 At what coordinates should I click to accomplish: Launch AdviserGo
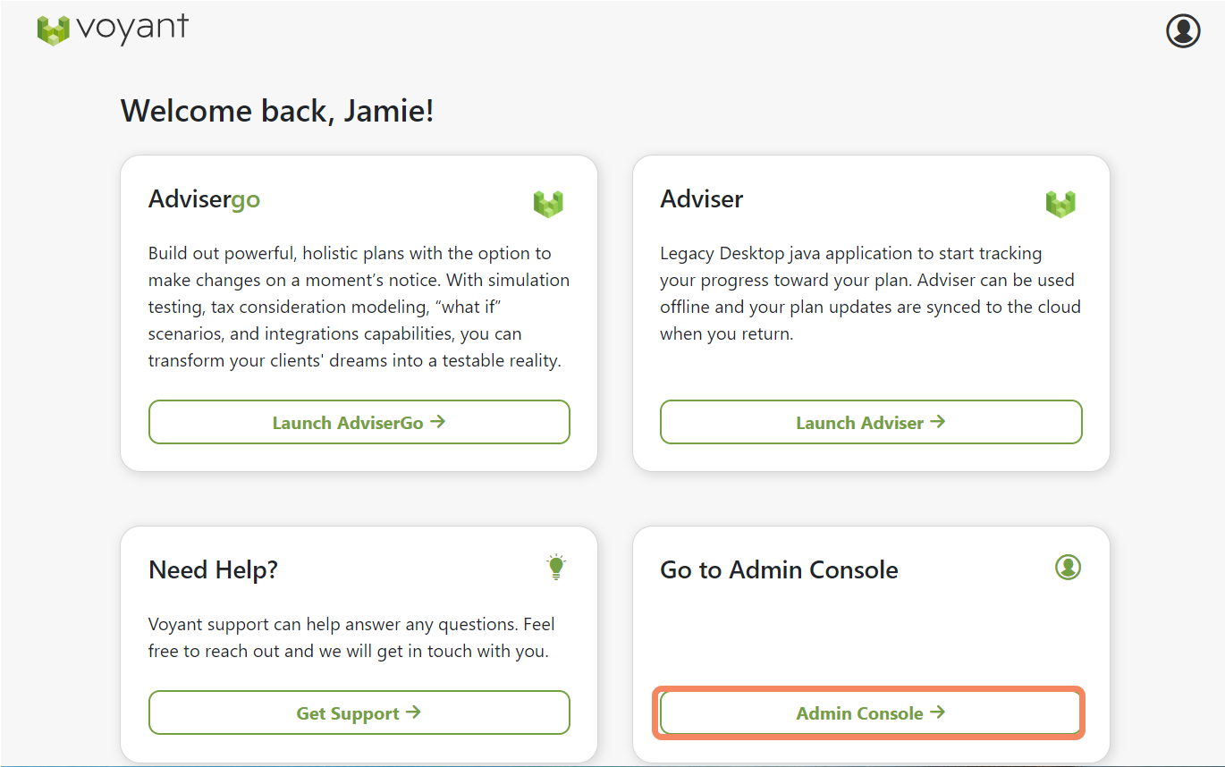click(x=359, y=422)
